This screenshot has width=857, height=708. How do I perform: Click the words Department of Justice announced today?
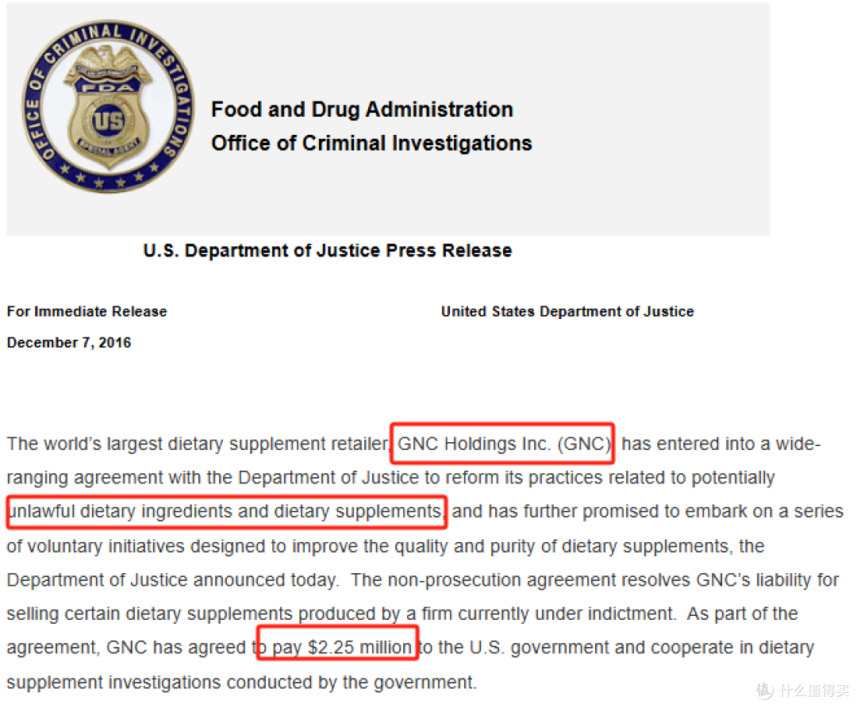click(172, 580)
